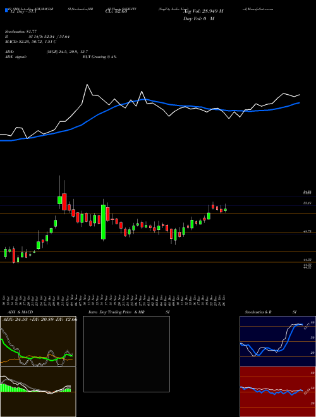Click the 'Intra Day Trading Price & MR' title
316x417 pixels.
[x=116, y=312]
